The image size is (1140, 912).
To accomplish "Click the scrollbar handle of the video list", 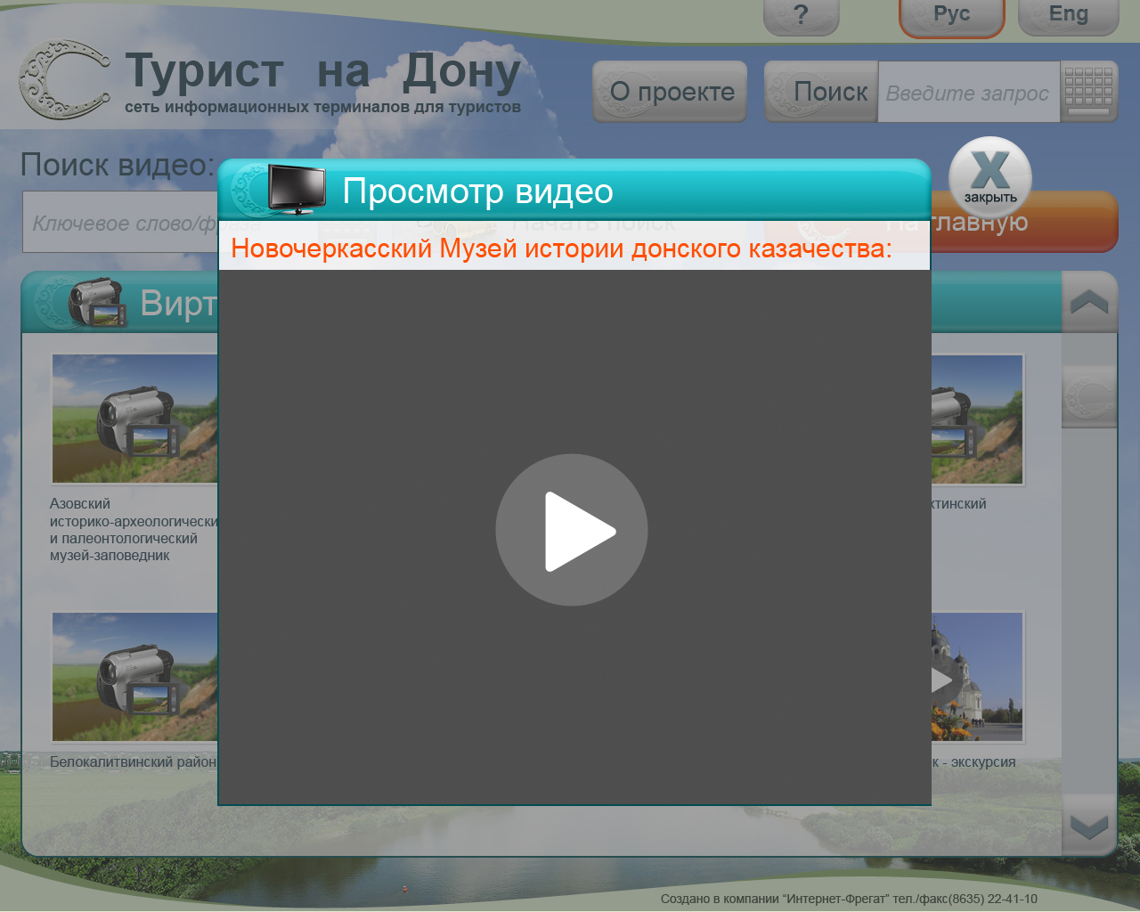I will tap(1089, 396).
